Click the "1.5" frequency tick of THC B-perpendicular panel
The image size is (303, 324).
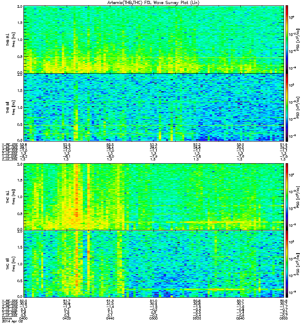pyautogui.click(x=20, y=180)
